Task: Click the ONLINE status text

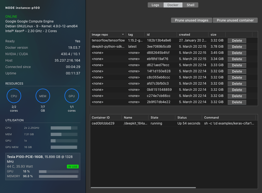Action: click(x=11, y=17)
